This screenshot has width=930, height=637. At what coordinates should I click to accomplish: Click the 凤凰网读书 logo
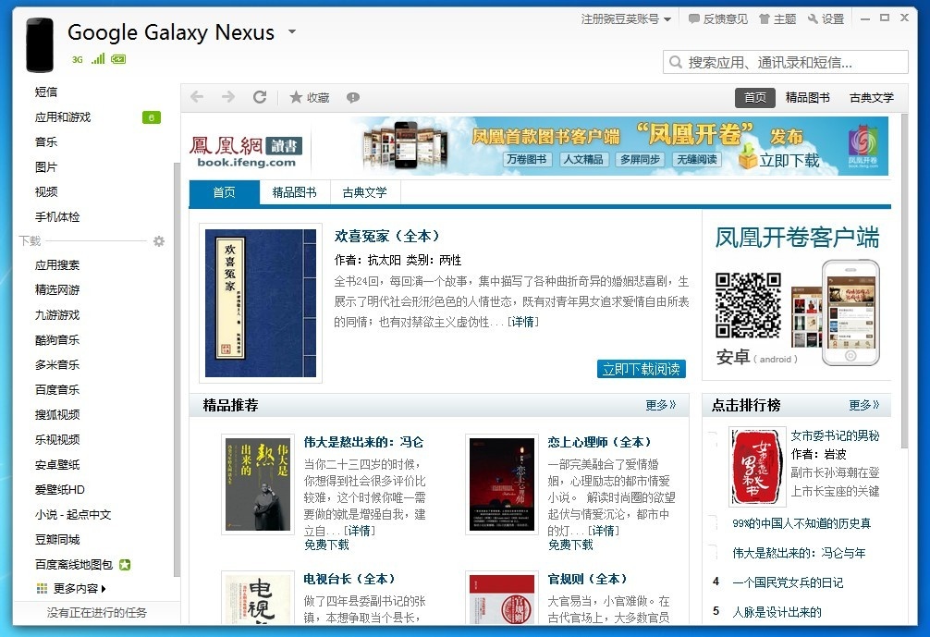pyautogui.click(x=246, y=152)
